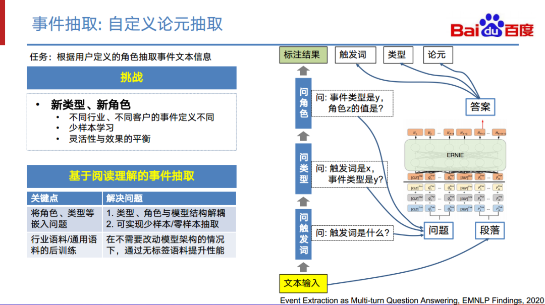
Task: Select the question box 触发词是x, 事件类型是y?
Action: coord(349,174)
